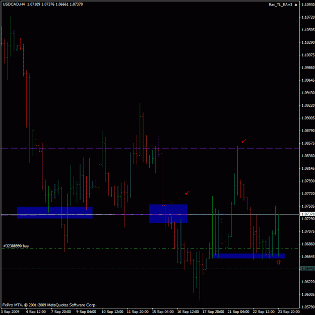The width and height of the screenshot is (315, 315).
Task: Click the 10 Sep 12:00 time label
Action: [x=112, y=312]
